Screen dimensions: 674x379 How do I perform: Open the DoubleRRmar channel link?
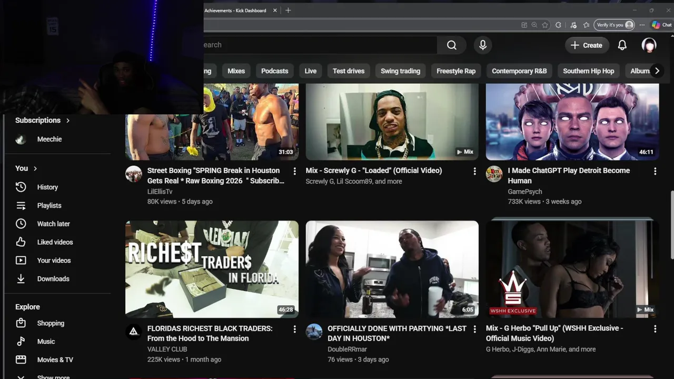348,349
